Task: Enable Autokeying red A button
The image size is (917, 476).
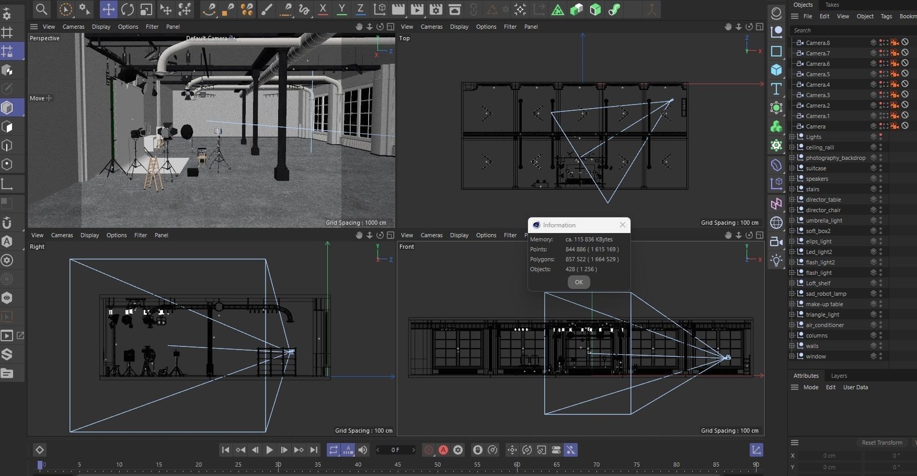Action: click(x=443, y=450)
